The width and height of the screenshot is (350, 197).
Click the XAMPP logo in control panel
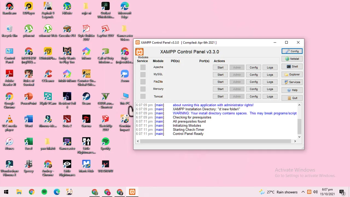point(139,52)
